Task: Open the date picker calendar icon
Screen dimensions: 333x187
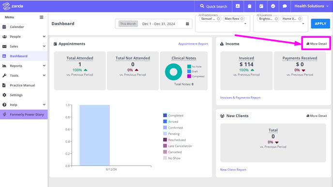Action: click(187, 24)
